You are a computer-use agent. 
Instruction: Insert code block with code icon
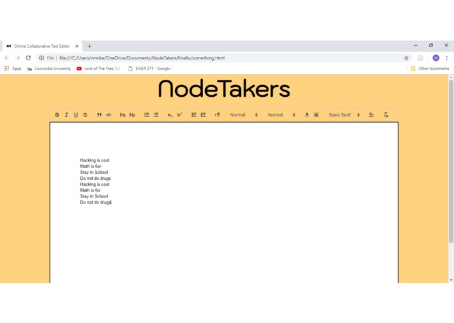(x=108, y=115)
